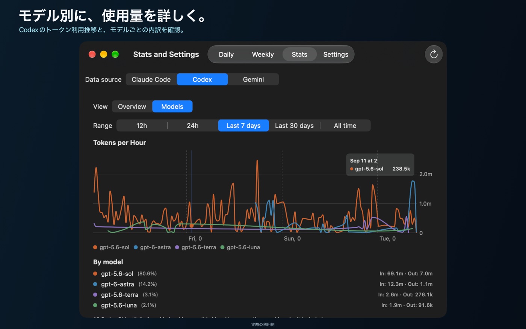Screen dimensions: 526x329
Task: Click the gpt-5.6-luna (2.1%) row
Action: point(263,305)
